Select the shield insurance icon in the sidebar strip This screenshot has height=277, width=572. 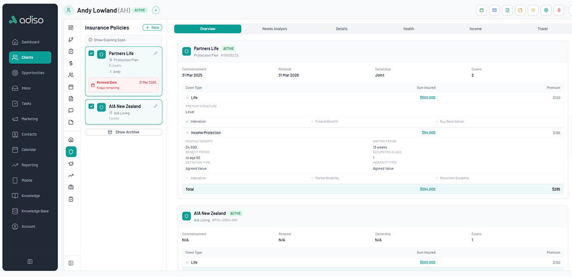(x=71, y=151)
